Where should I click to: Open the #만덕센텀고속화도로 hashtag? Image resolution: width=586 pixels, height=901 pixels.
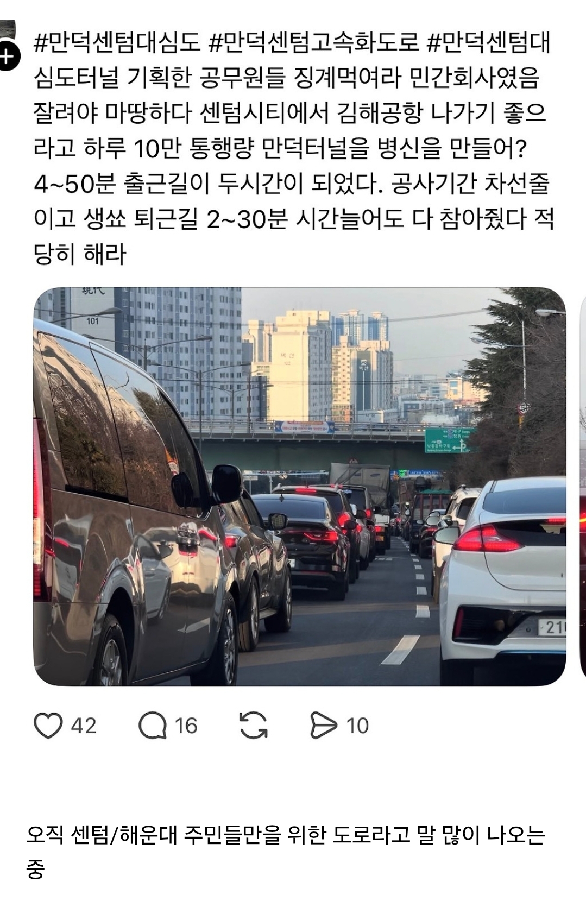pos(314,43)
